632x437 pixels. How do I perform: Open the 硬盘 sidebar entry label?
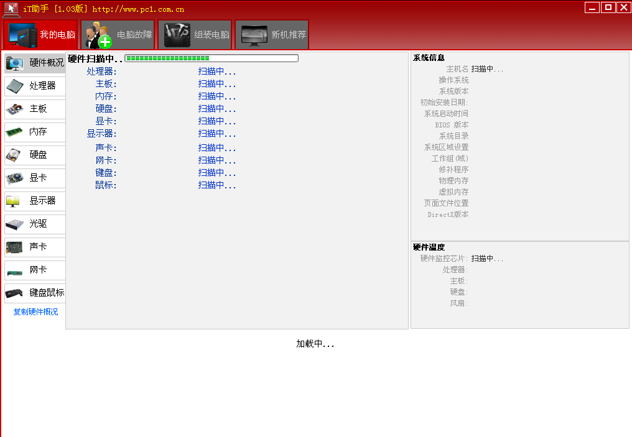coord(39,155)
